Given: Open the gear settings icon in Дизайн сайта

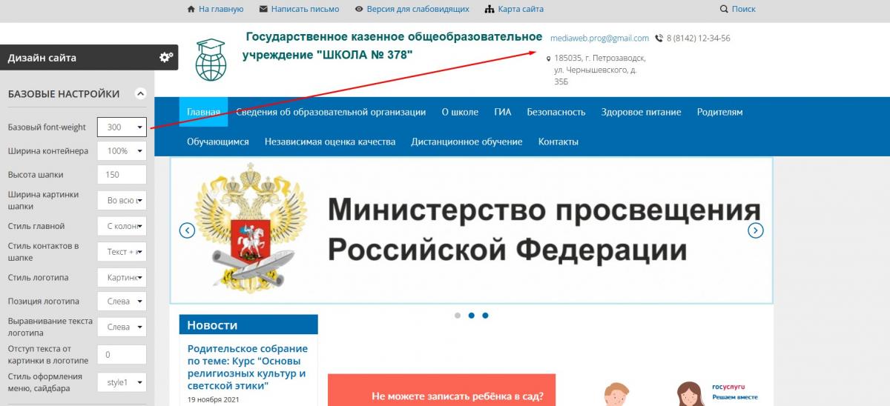Looking at the screenshot, I should pyautogui.click(x=166, y=57).
